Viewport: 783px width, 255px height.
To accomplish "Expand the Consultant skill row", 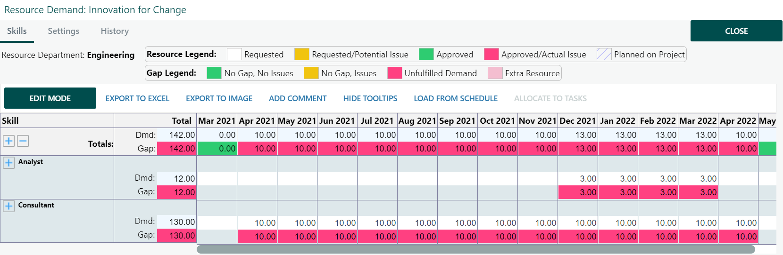I will pos(8,206).
